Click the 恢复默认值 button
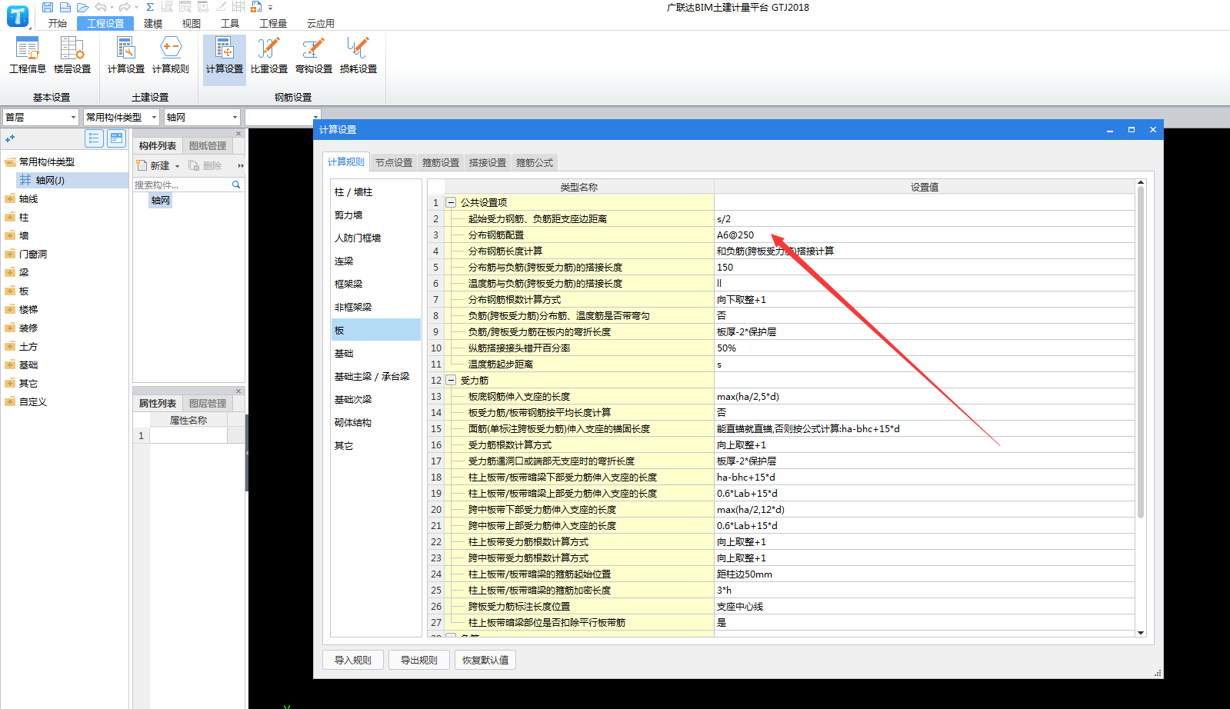 point(485,660)
